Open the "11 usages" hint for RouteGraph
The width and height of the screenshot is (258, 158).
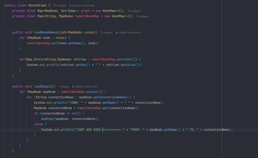click(x=59, y=5)
